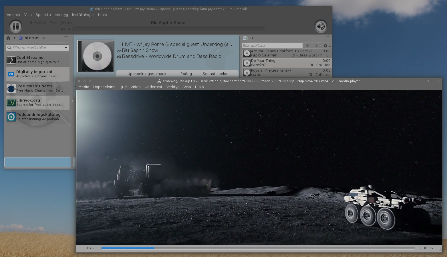Open VLC's Visa menu
The width and height of the screenshot is (447, 257).
coord(187,87)
